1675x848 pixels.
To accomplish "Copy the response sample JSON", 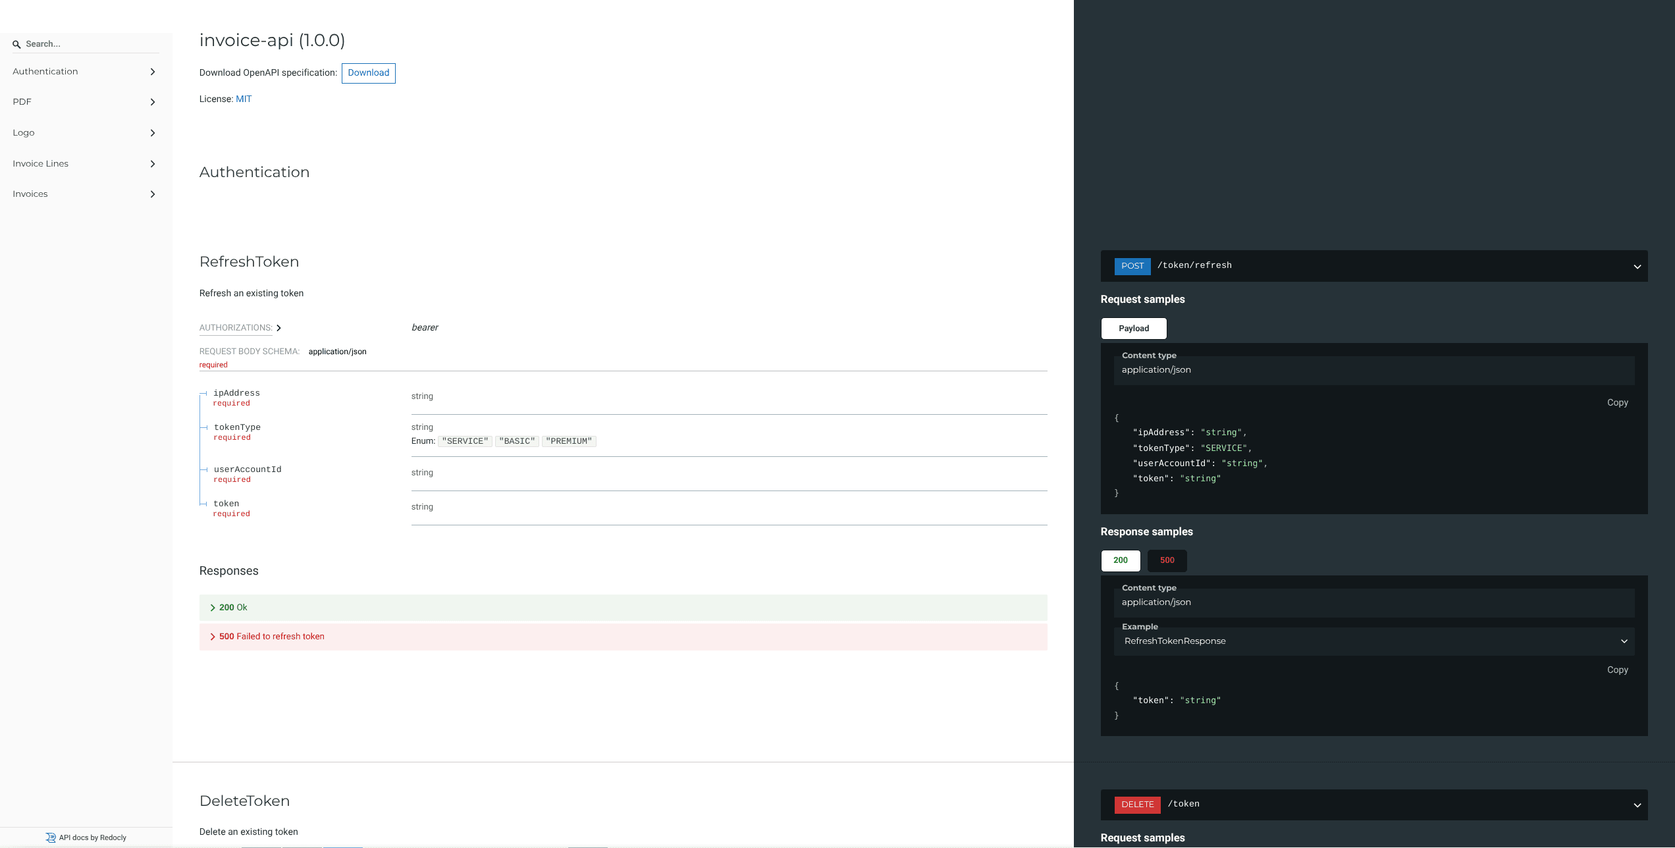I will [1617, 670].
